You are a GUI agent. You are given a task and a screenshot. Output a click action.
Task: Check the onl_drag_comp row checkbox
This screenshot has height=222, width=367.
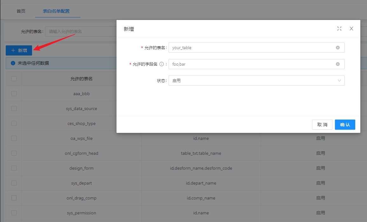(x=14, y=198)
